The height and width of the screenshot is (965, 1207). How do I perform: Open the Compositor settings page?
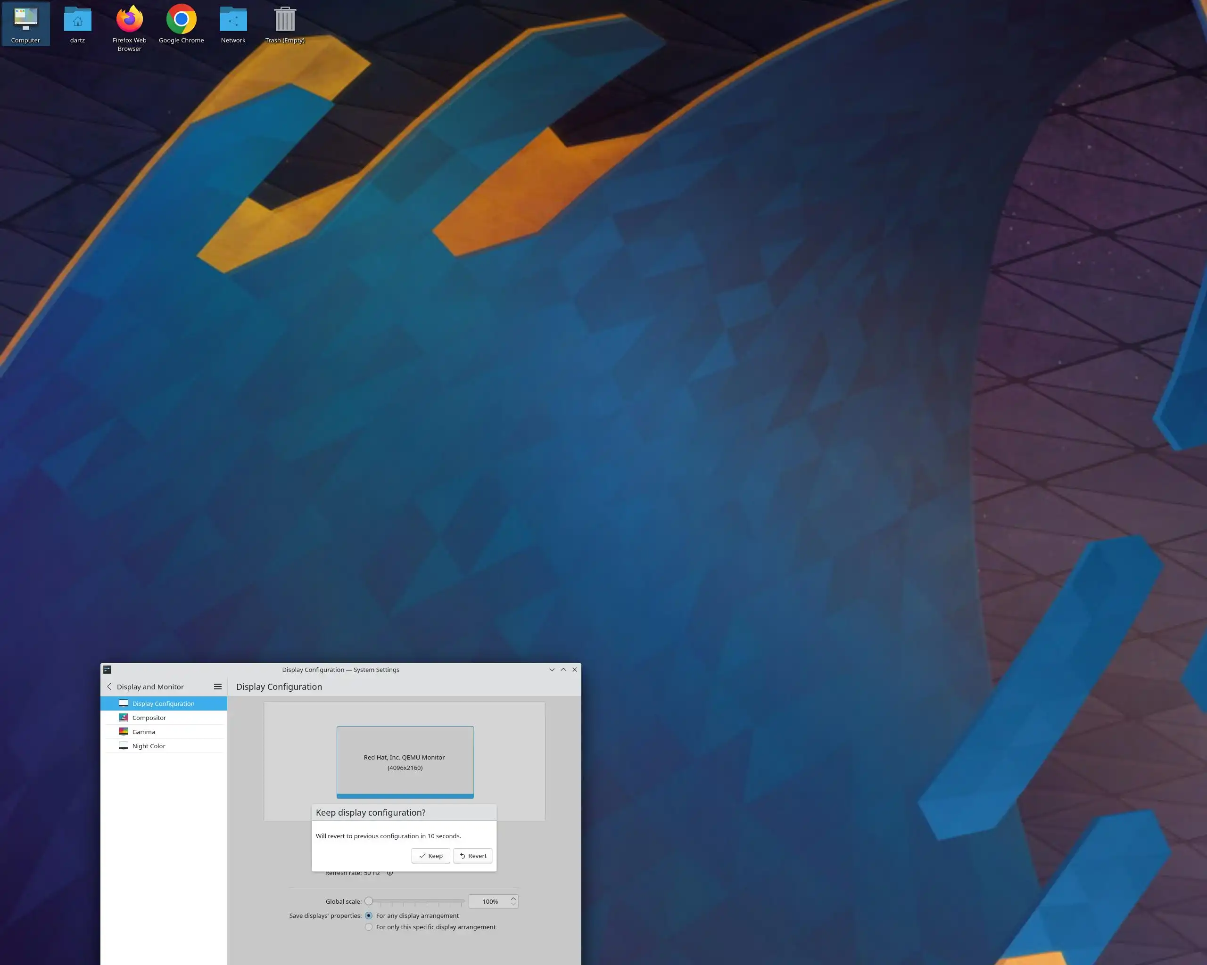point(149,718)
